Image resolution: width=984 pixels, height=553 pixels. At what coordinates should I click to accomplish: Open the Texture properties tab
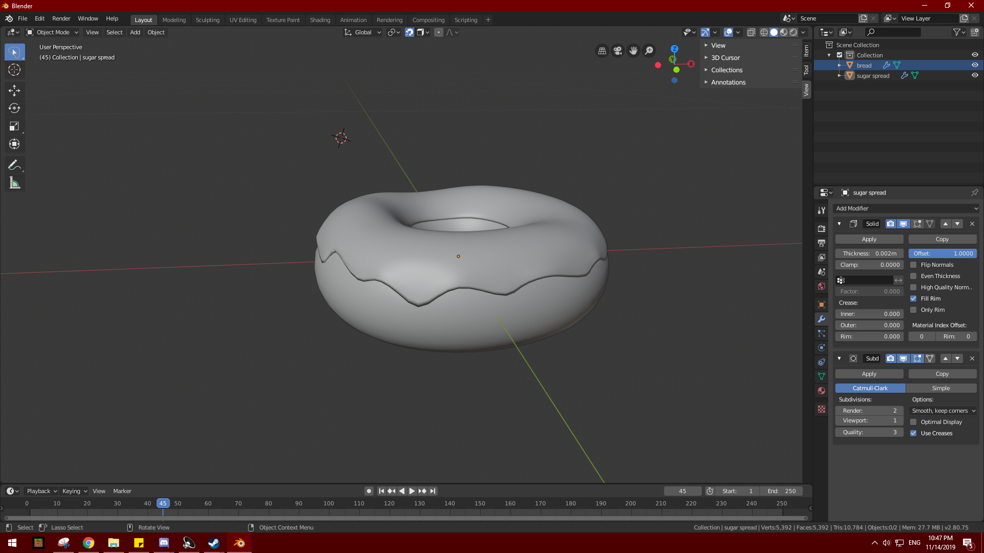[x=822, y=409]
